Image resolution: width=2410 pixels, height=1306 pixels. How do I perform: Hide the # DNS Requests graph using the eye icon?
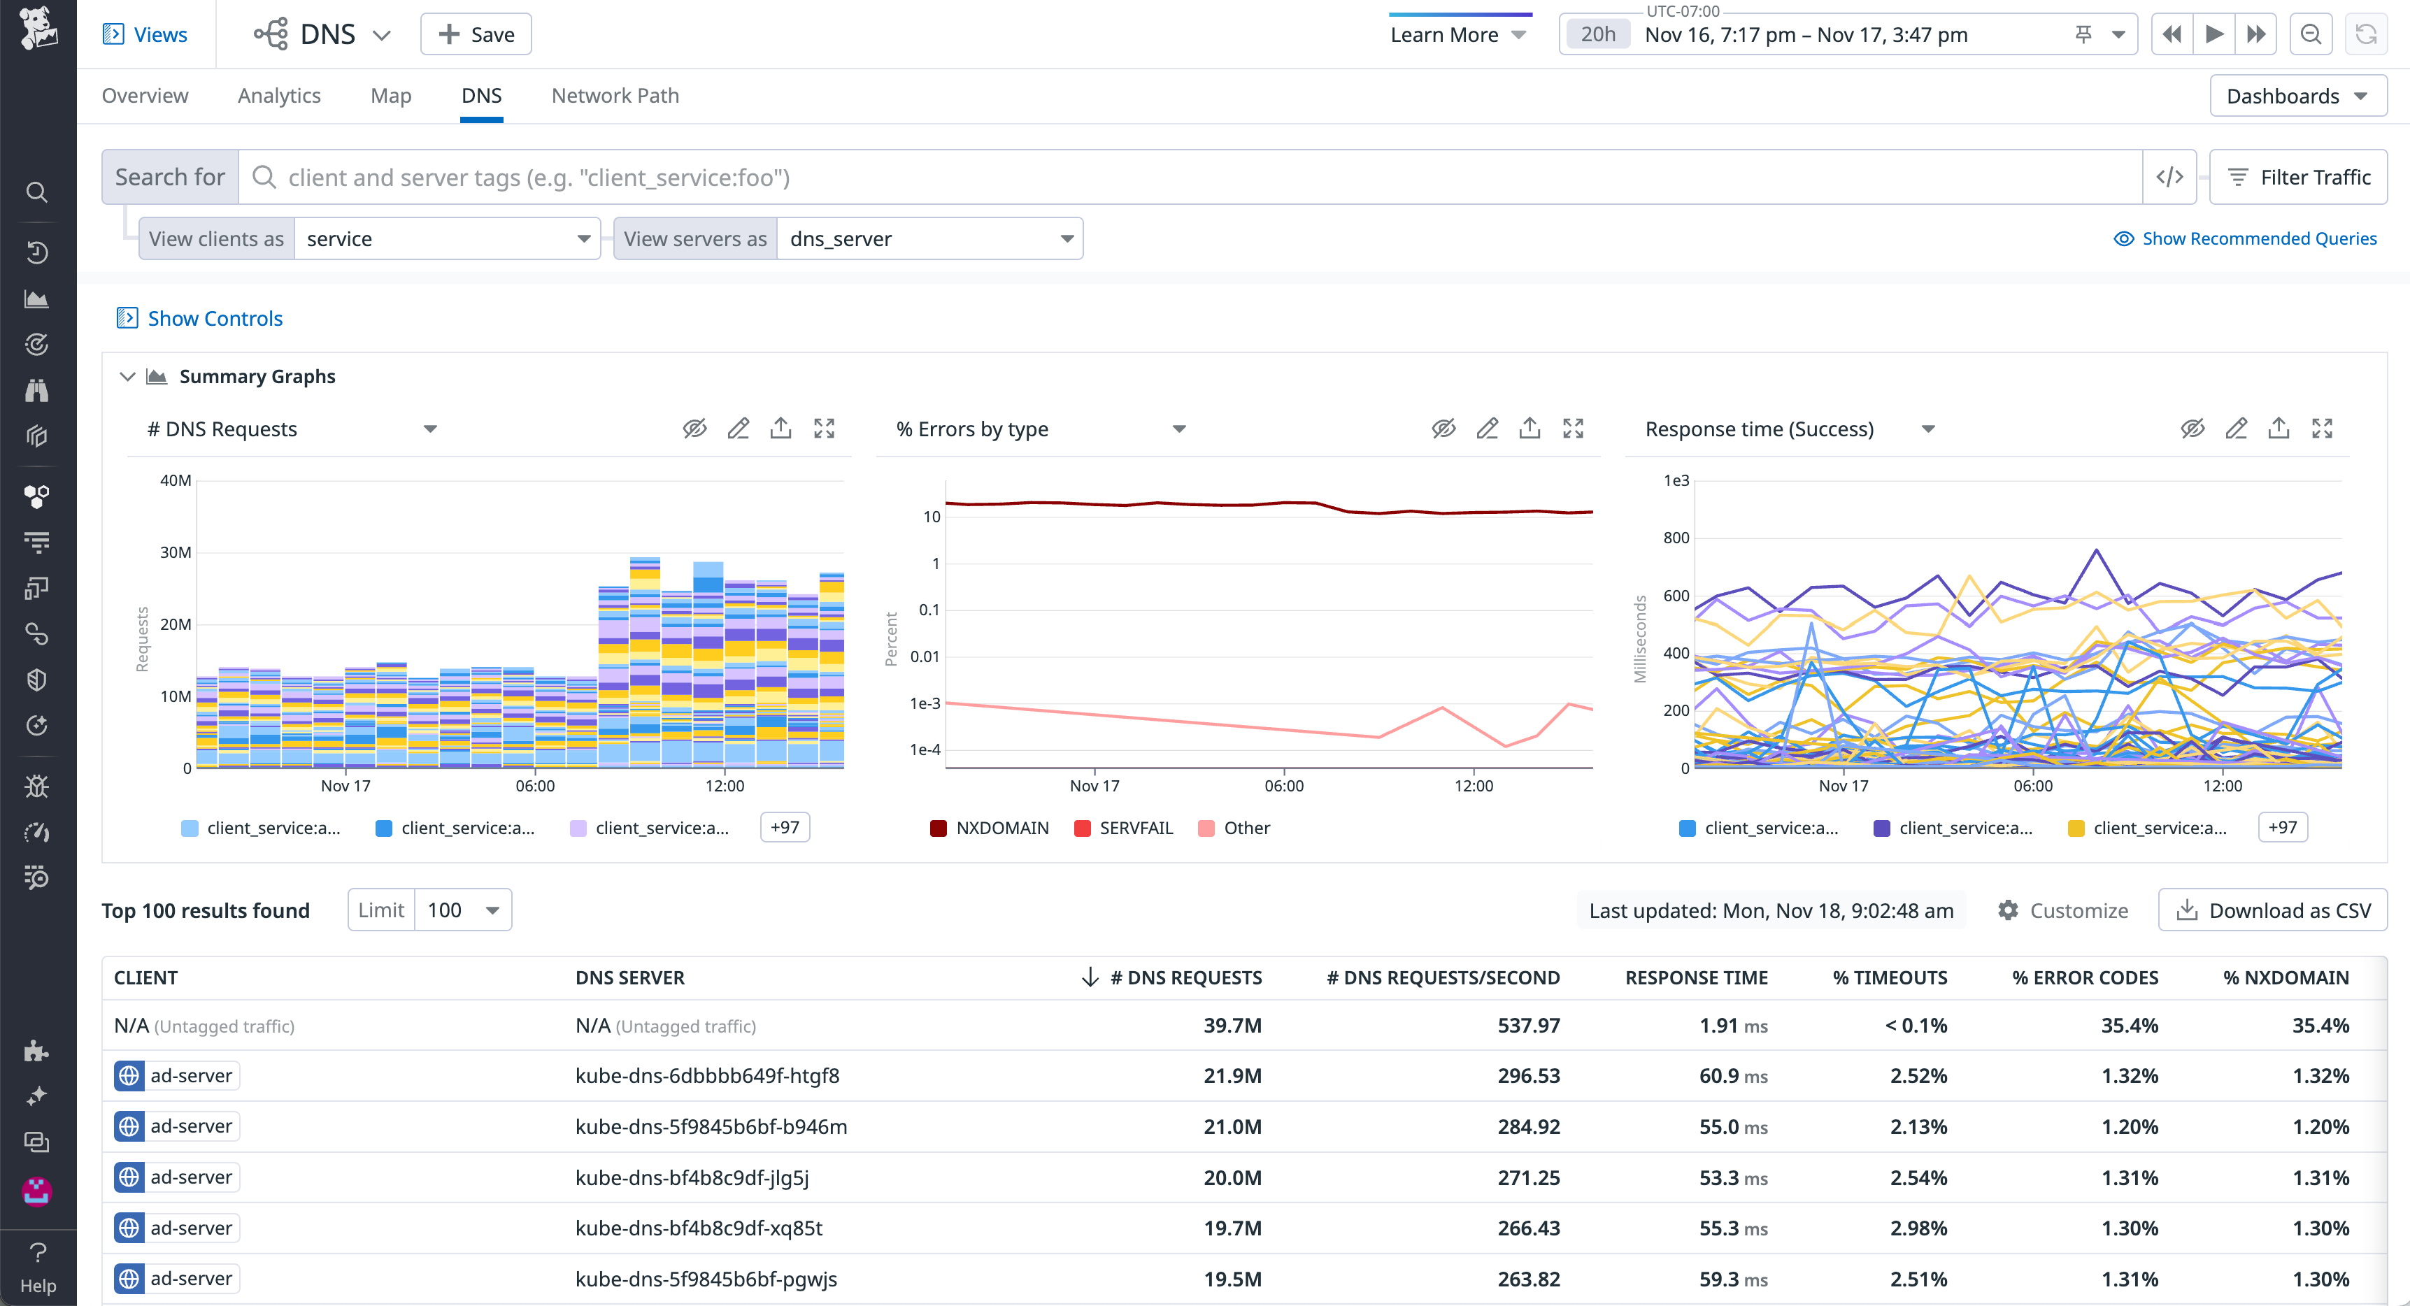694,428
